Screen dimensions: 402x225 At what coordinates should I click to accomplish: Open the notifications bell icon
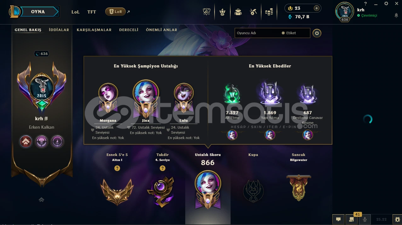396,15
